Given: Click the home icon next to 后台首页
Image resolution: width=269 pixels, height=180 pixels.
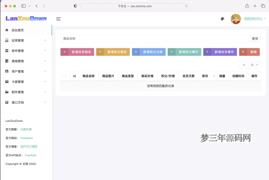Looking at the screenshot, I should pyautogui.click(x=7, y=30).
